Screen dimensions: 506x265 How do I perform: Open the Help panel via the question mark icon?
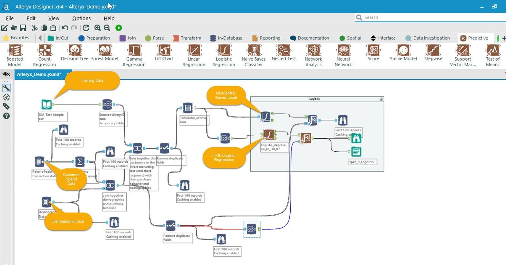[x=6, y=116]
